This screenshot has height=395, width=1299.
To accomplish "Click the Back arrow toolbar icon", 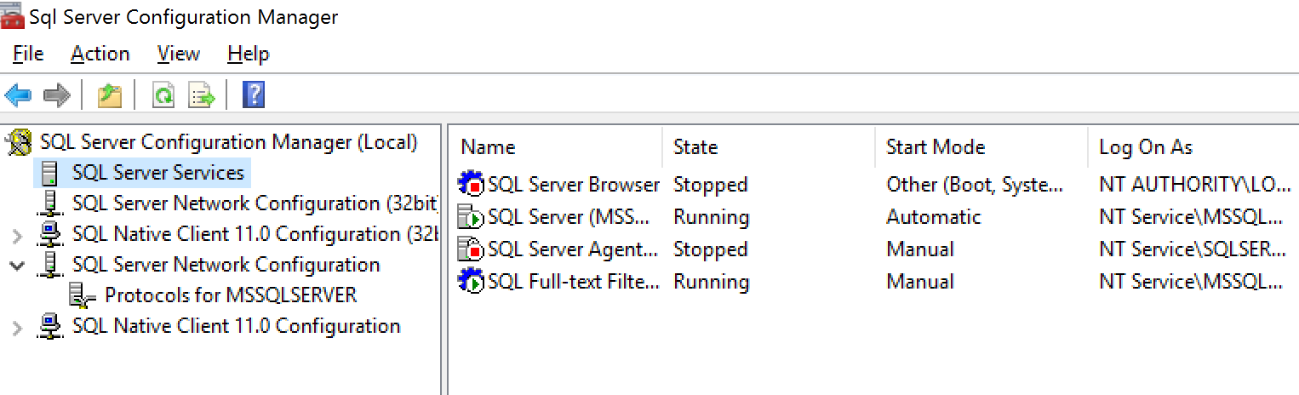I will coord(18,94).
